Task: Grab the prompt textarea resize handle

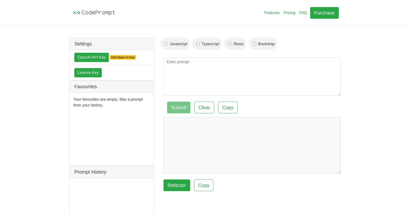Action: click(339, 94)
